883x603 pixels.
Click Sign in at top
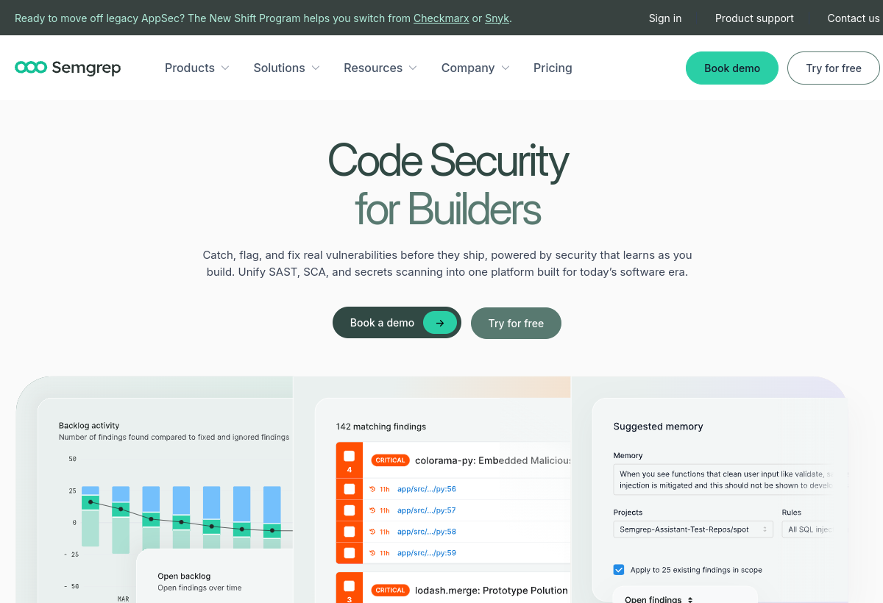click(665, 18)
